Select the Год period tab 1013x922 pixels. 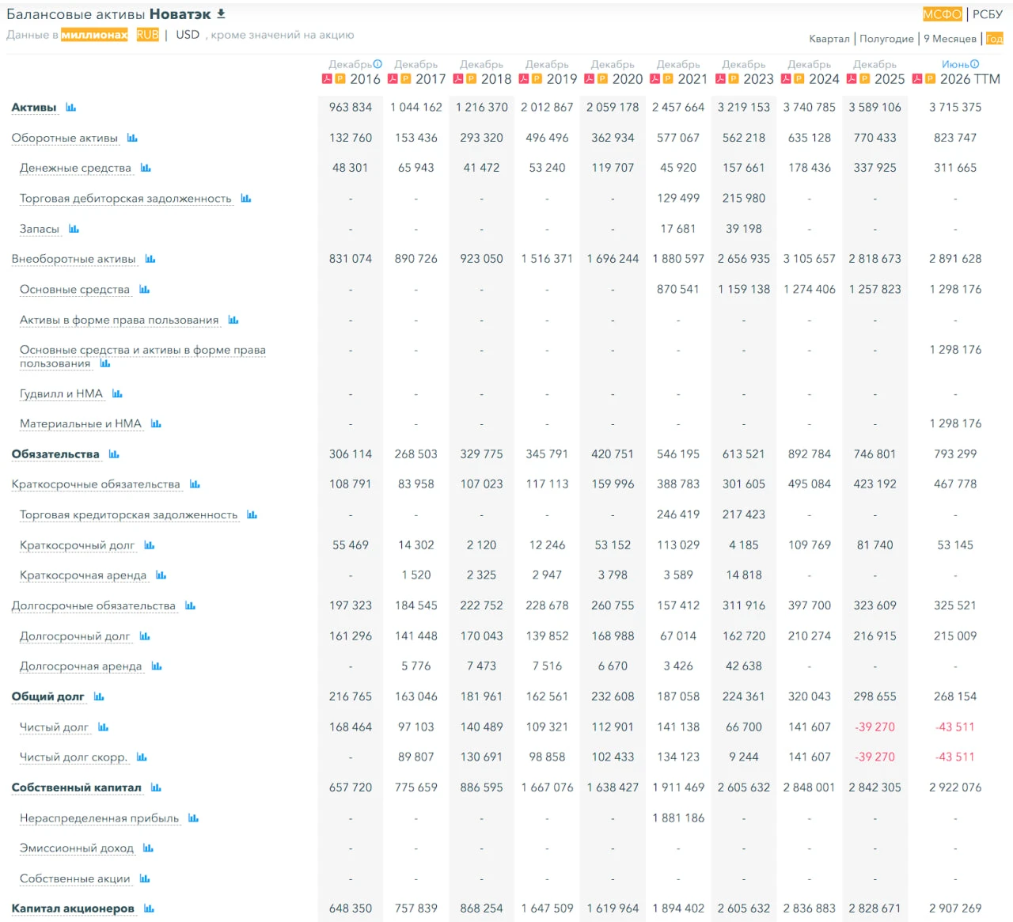coord(994,39)
